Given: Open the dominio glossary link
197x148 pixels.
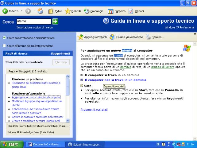Looking at the screenshot, I should (x=126, y=67).
